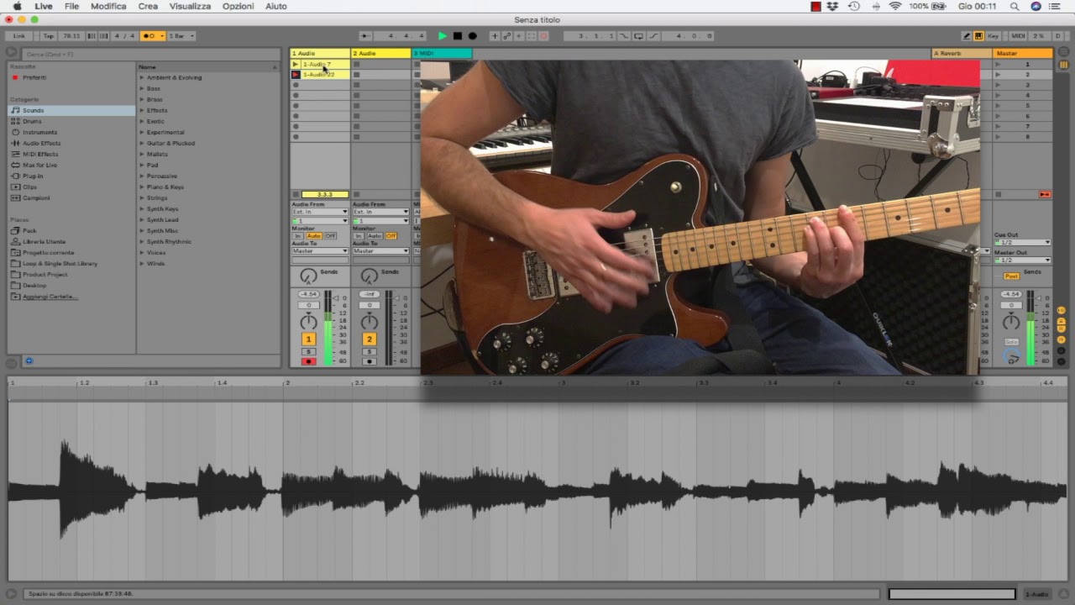Solo track 1 Audio
This screenshot has height=605, width=1075.
point(309,351)
